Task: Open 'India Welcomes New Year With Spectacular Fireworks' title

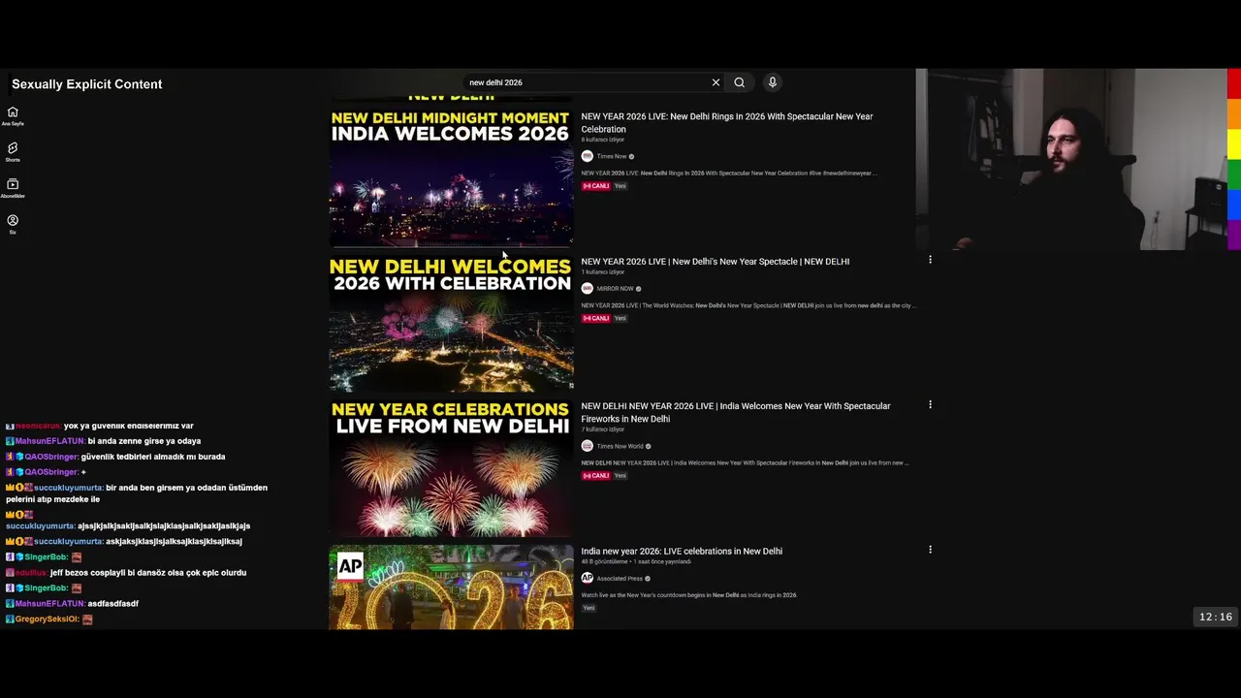Action: point(736,412)
